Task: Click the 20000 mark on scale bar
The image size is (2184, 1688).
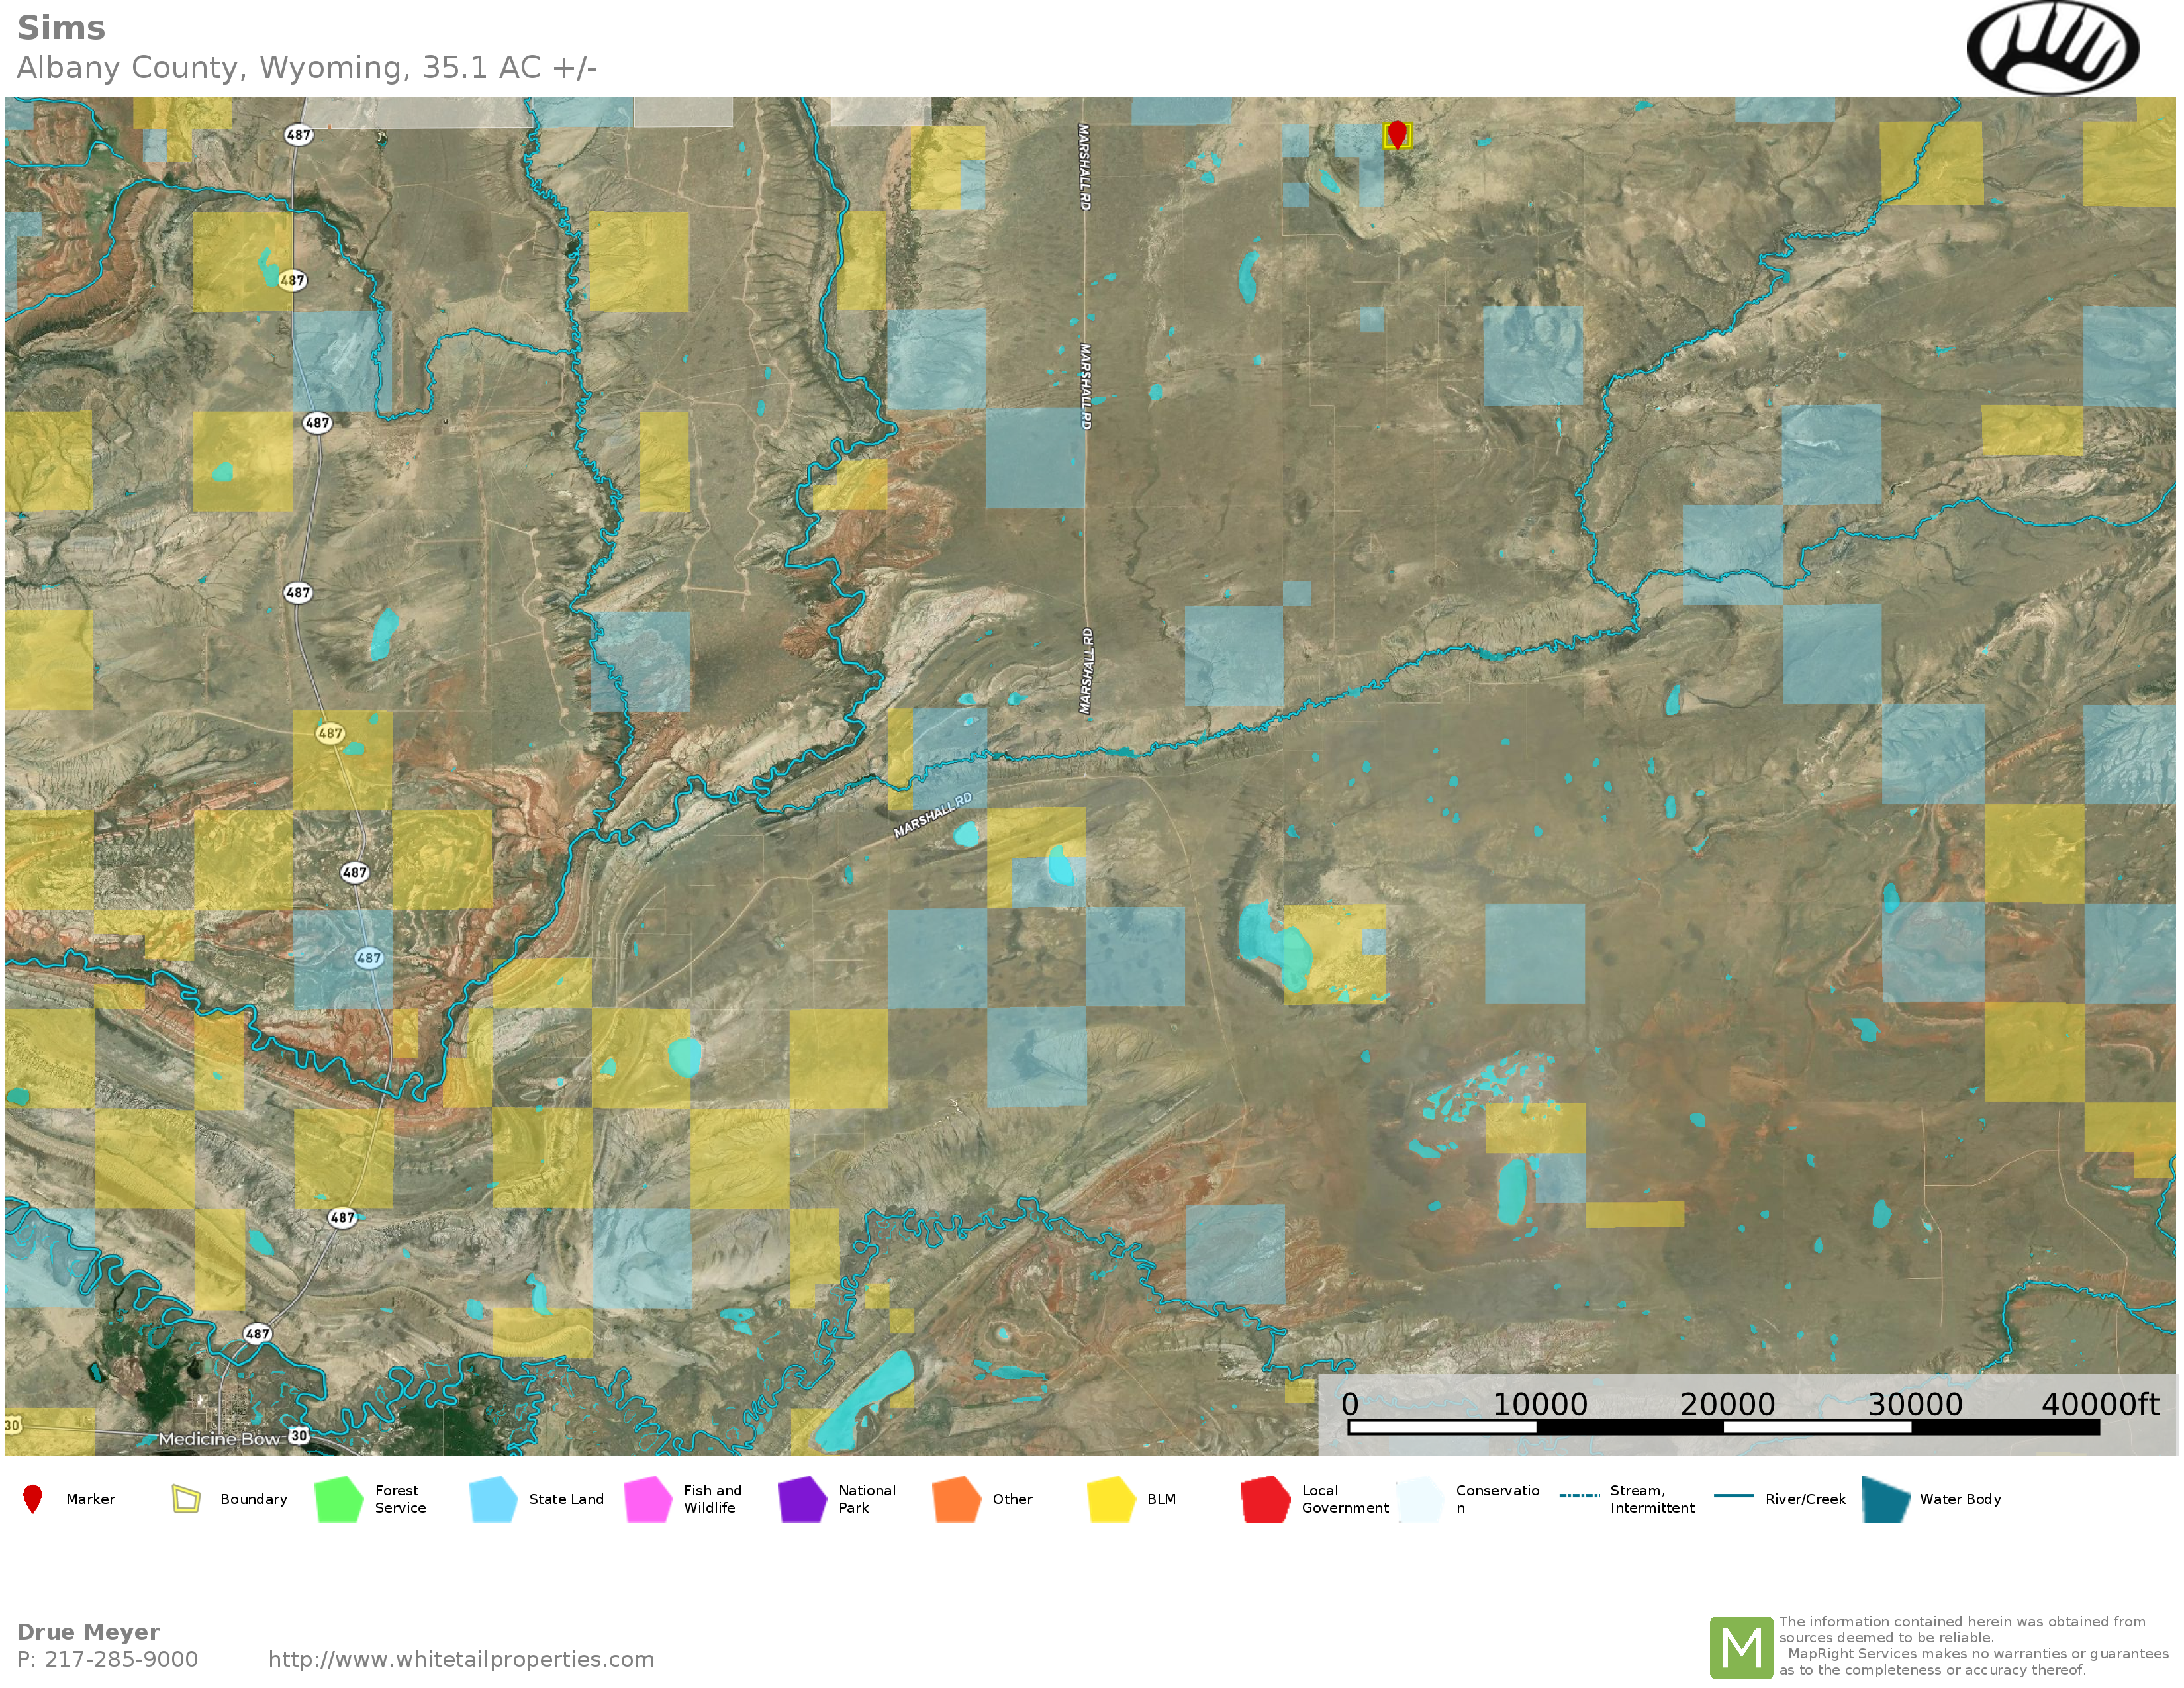Action: [1727, 1404]
